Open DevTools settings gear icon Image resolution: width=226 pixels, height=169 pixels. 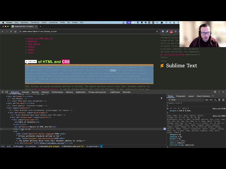click(215, 92)
